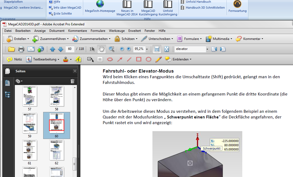This screenshot has height=177, width=293.
Task: Zoom in with the plus button
Action: 129,49
